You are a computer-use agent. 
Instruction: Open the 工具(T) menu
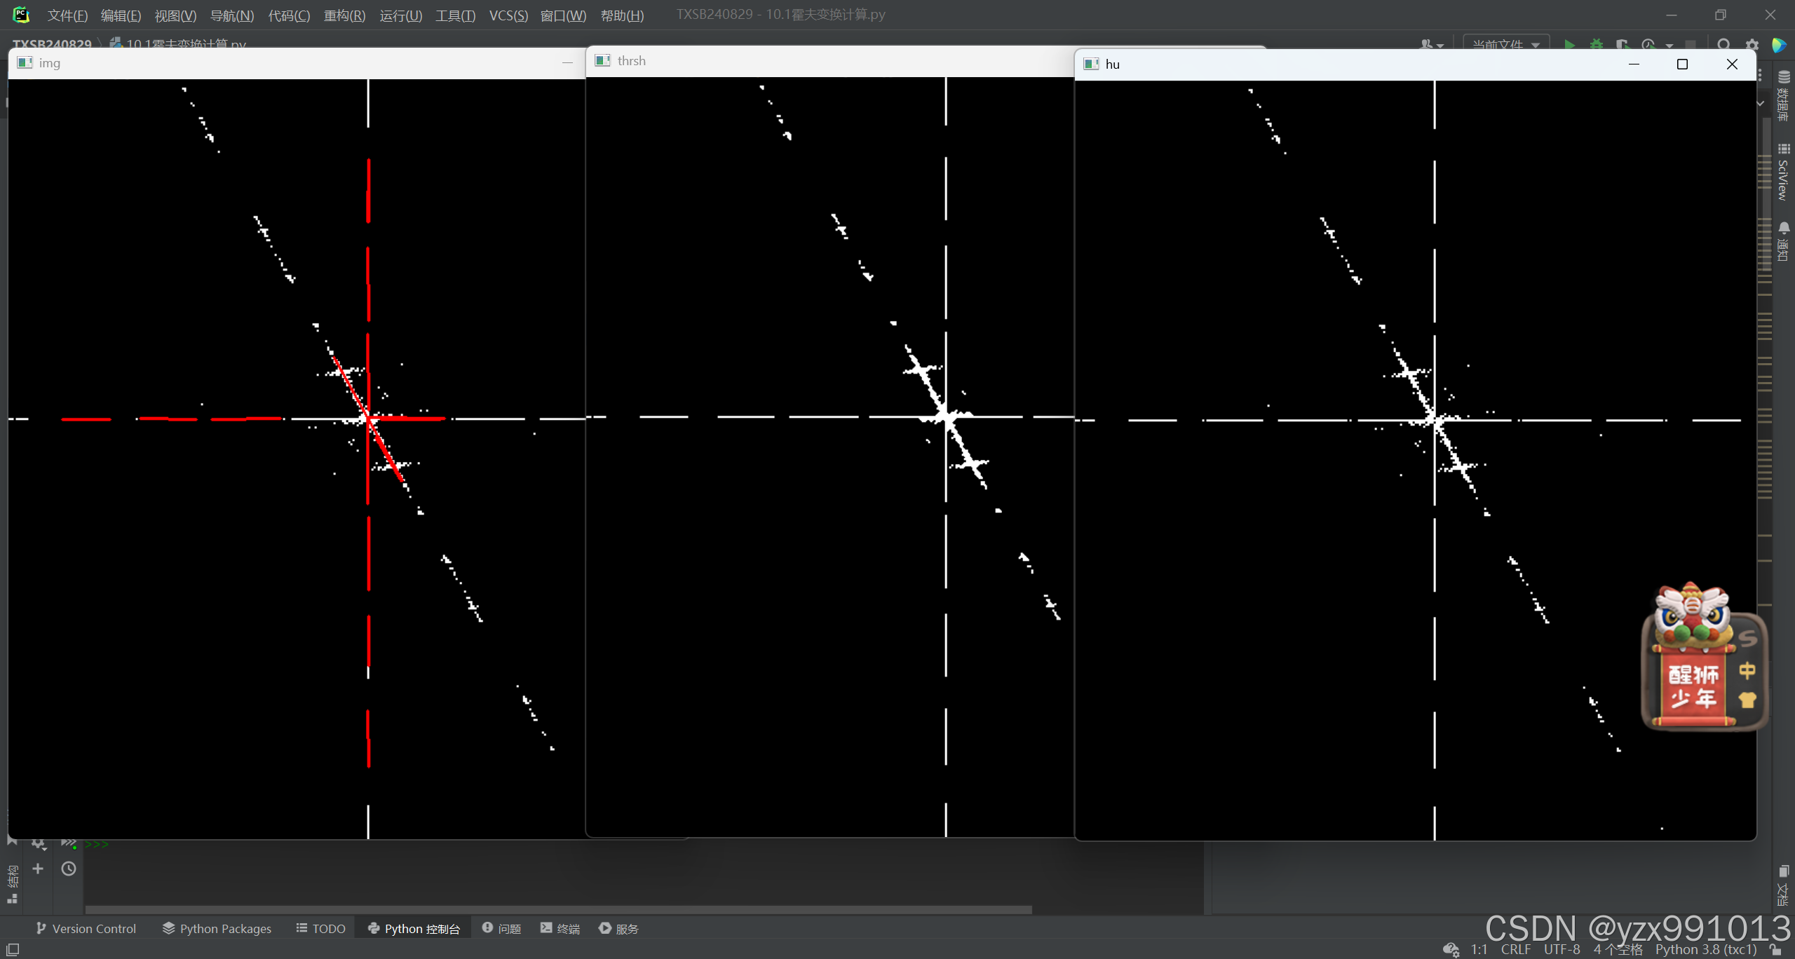click(x=455, y=15)
